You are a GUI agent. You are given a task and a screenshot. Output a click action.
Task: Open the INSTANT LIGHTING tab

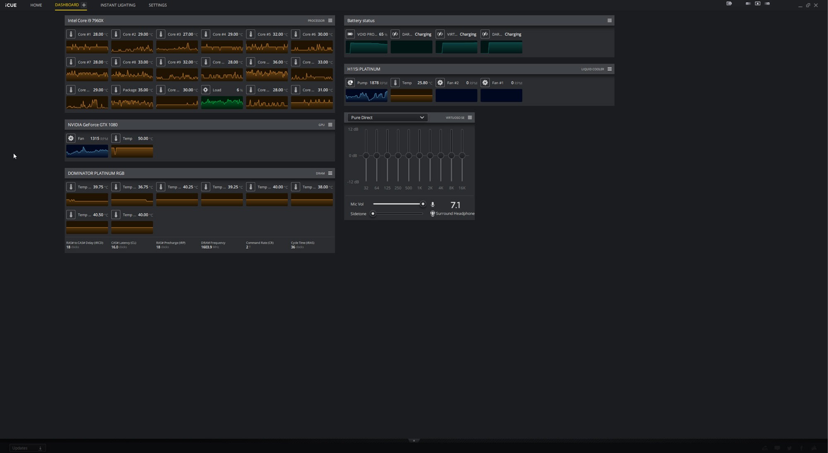click(x=118, y=5)
